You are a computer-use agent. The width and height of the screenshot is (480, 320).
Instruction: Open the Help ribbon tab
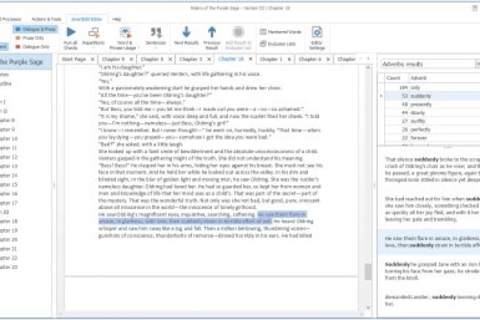(x=117, y=17)
